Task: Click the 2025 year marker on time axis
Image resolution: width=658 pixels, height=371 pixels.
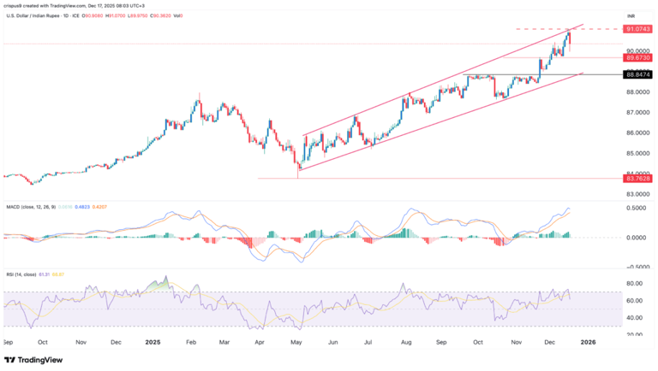Action: pos(154,340)
